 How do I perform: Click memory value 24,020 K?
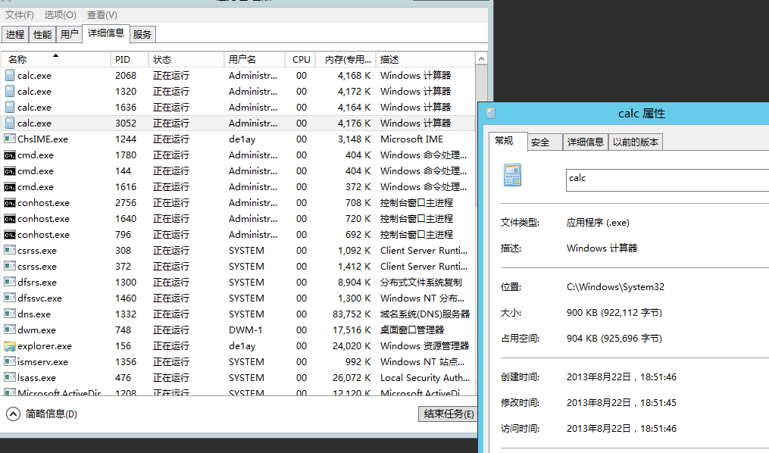coord(352,346)
